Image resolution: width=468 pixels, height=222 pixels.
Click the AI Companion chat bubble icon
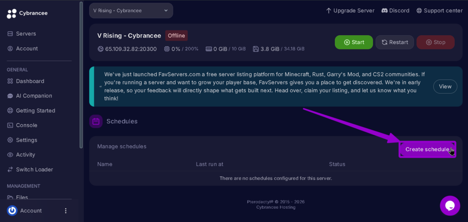(x=10, y=96)
